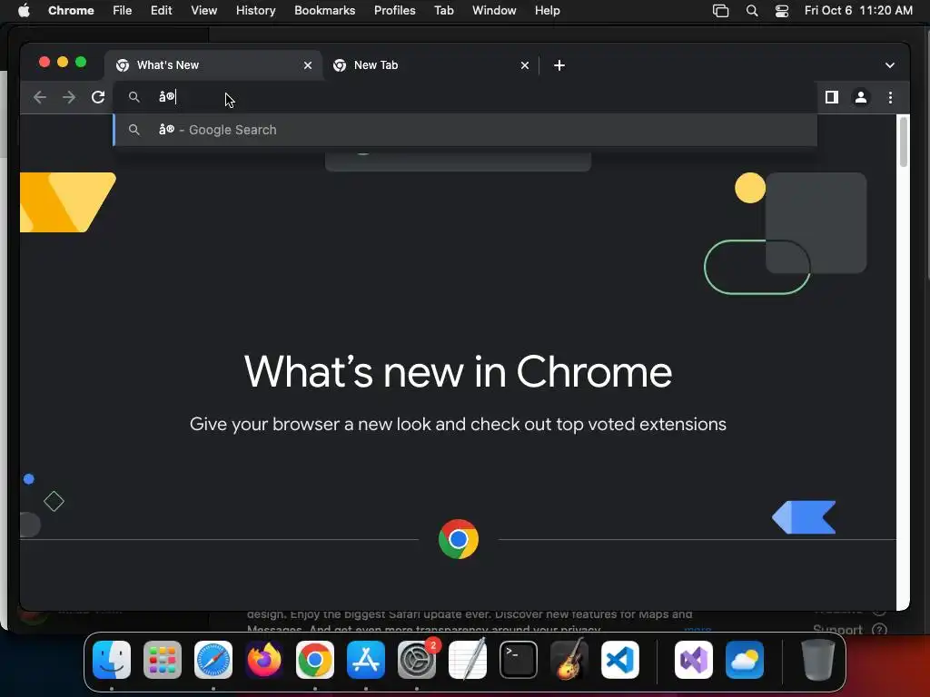Click in the address bar input
Image resolution: width=930 pixels, height=697 pixels.
[x=466, y=97]
